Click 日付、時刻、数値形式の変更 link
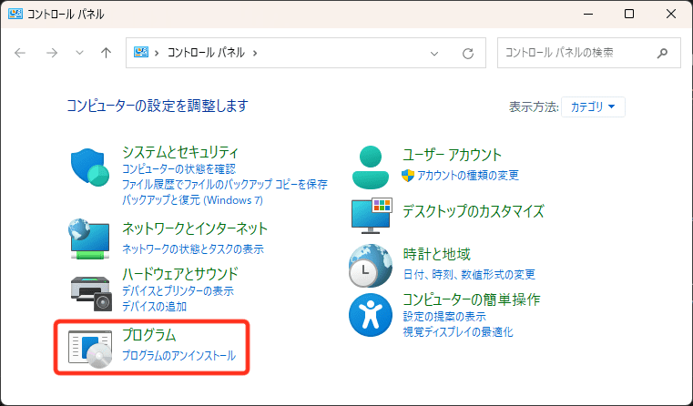The height and width of the screenshot is (406, 693). (x=469, y=274)
